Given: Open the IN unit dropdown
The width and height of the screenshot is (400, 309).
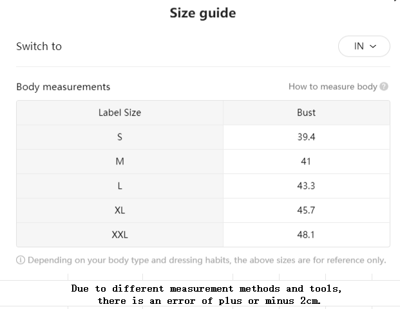Looking at the screenshot, I should click(364, 46).
